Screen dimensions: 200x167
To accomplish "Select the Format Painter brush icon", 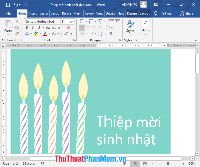I will click(x=17, y=34).
